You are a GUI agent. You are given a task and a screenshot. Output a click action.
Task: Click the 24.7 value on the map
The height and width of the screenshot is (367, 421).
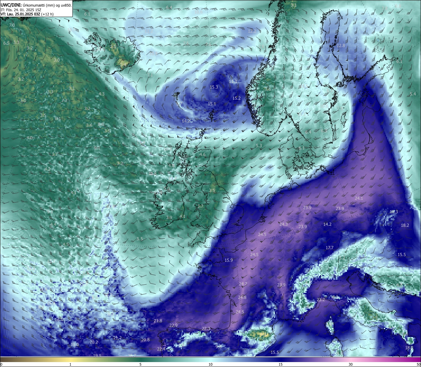tap(243, 284)
